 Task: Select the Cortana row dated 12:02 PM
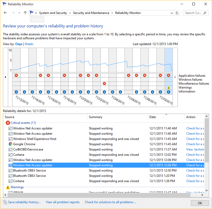point(106,155)
